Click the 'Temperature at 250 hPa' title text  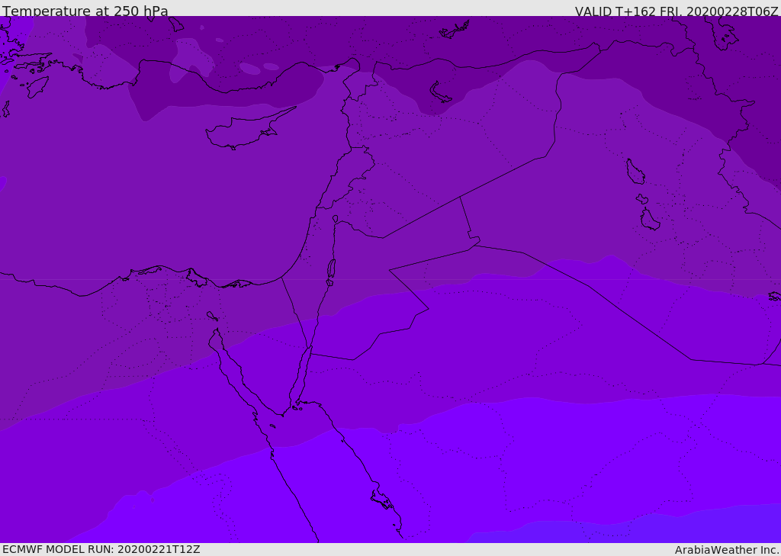pyautogui.click(x=85, y=11)
